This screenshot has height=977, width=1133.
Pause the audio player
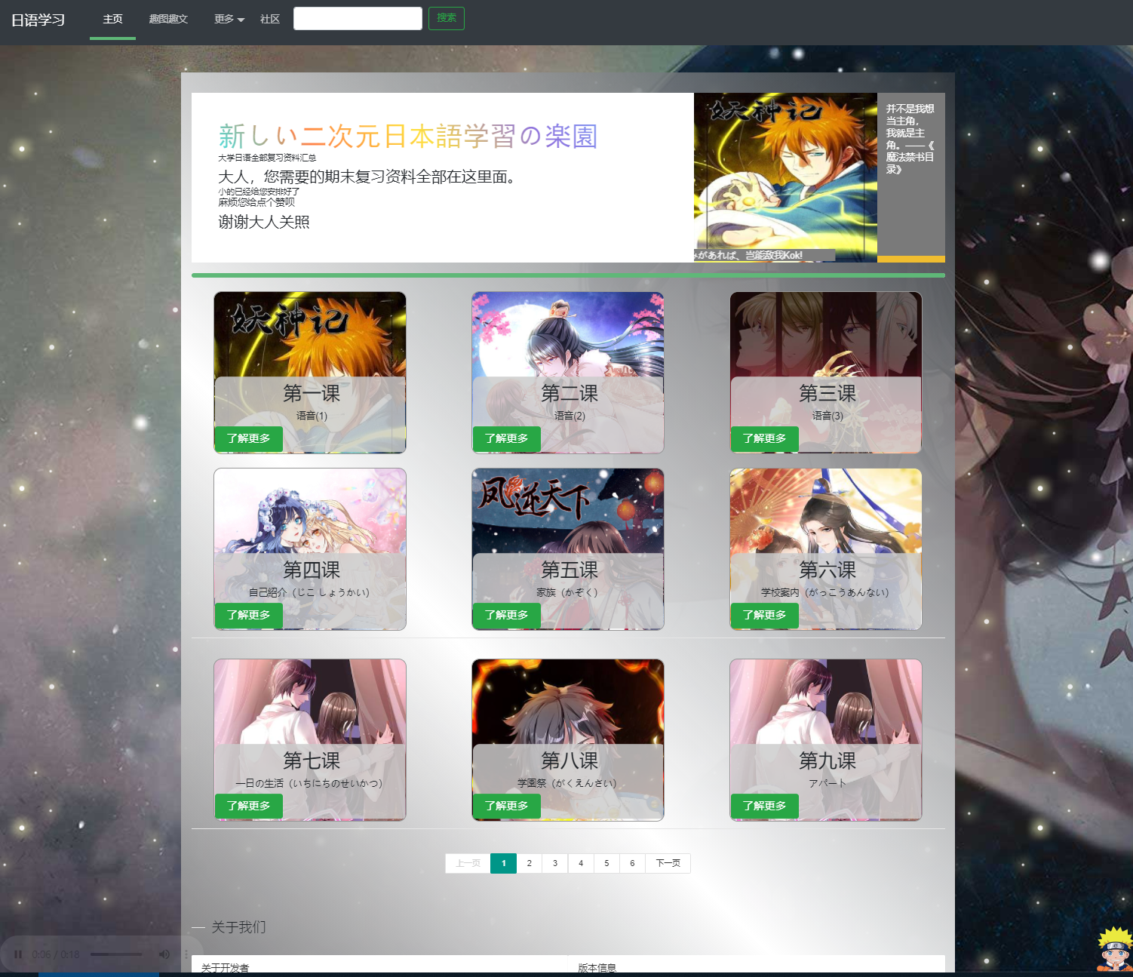(x=18, y=954)
